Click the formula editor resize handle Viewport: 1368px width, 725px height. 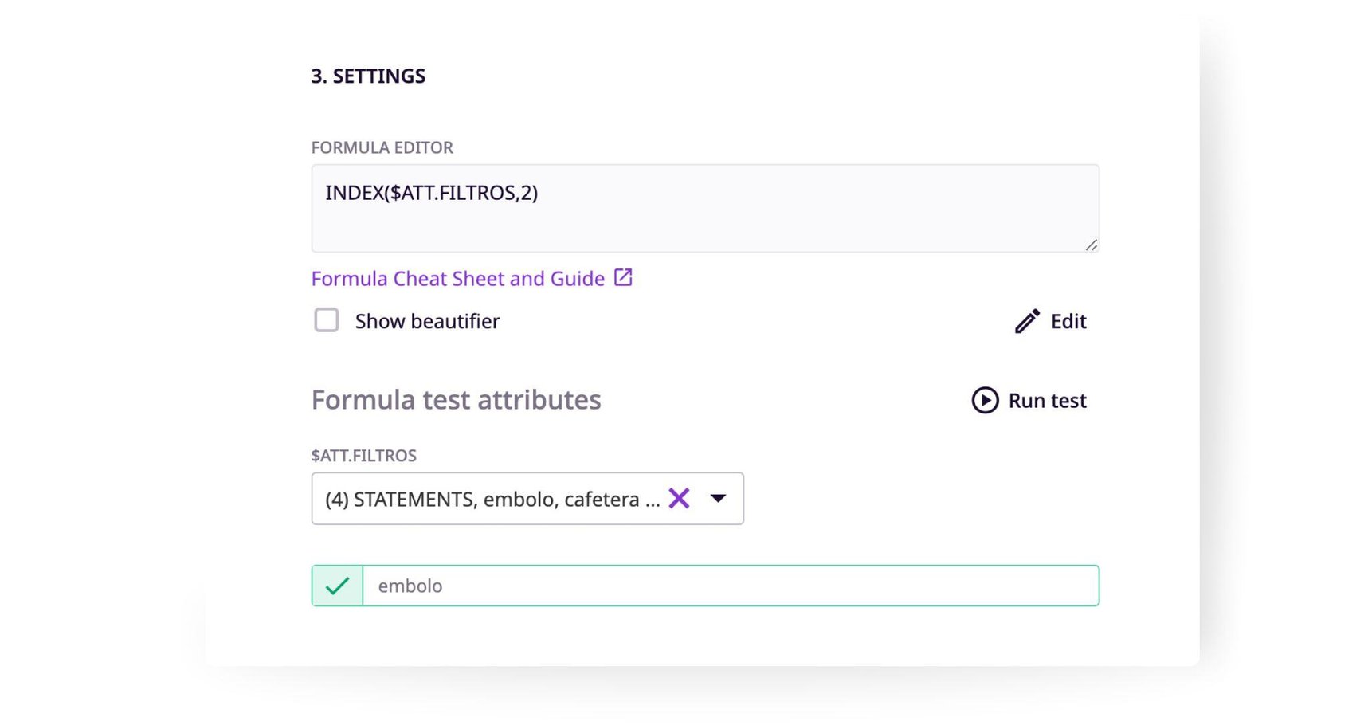(x=1091, y=245)
